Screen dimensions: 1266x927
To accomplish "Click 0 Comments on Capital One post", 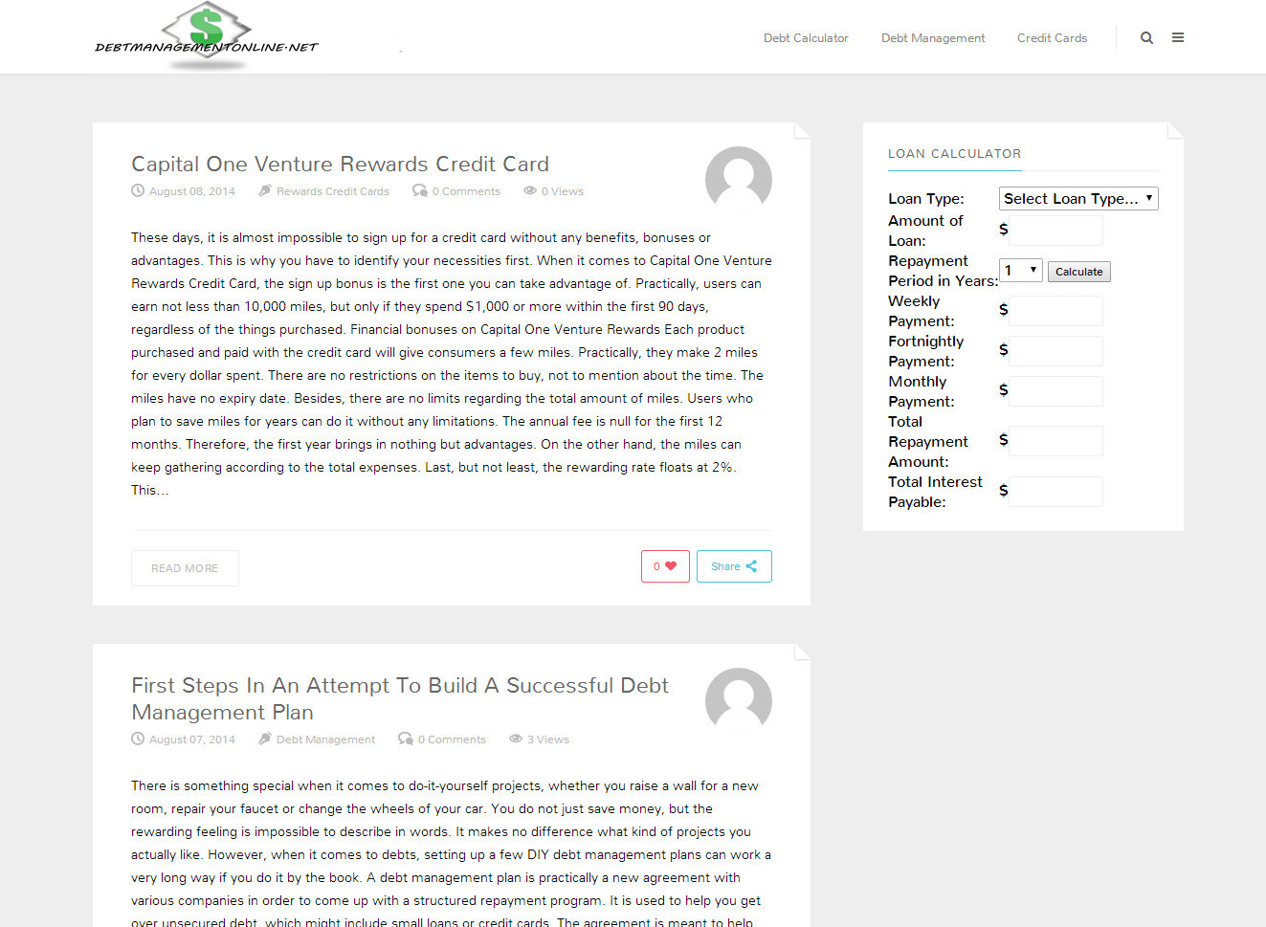I will click(465, 191).
